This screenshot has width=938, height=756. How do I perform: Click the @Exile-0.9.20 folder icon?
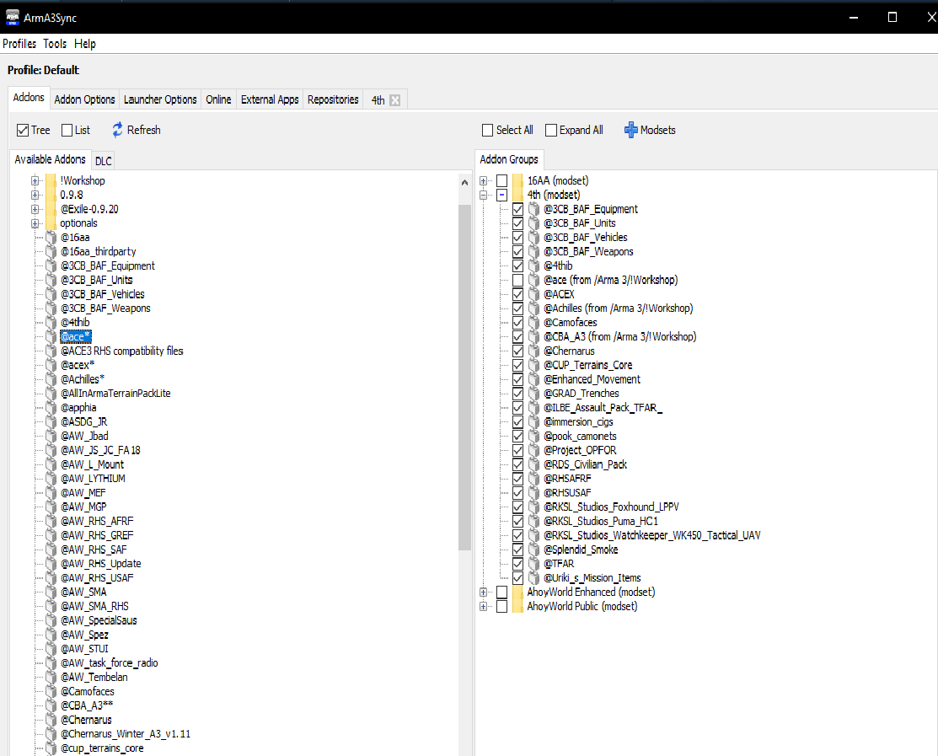click(x=51, y=209)
